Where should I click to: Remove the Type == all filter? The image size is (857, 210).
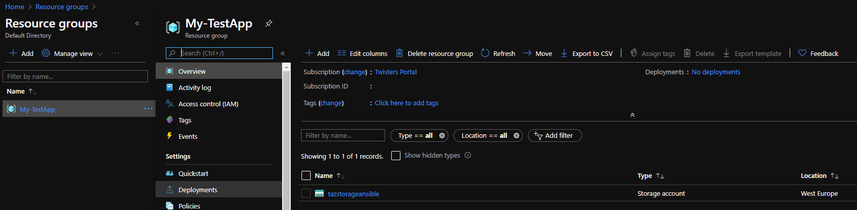pos(442,136)
